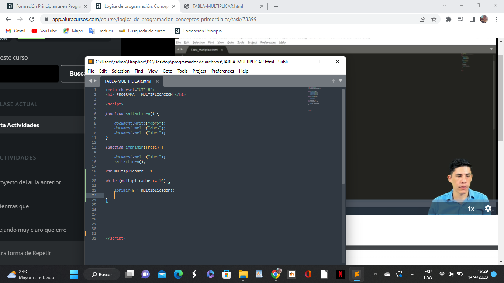Open Sublime Edit menu
The width and height of the screenshot is (504, 283).
pyautogui.click(x=103, y=71)
